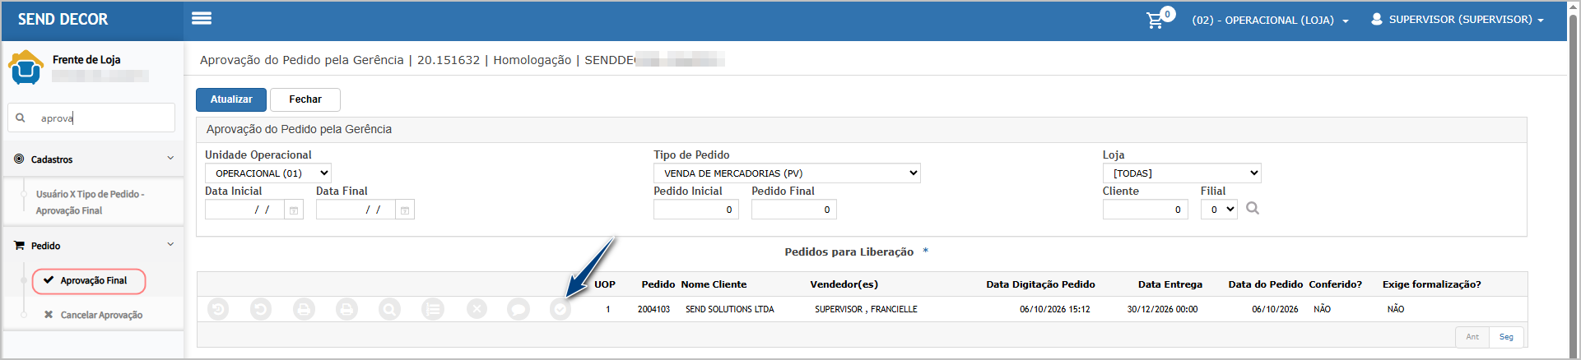Go to next page with Seg button
1581x360 pixels.
tap(1506, 337)
